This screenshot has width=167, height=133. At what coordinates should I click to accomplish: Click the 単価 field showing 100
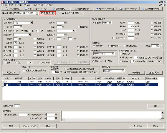click(x=156, y=46)
